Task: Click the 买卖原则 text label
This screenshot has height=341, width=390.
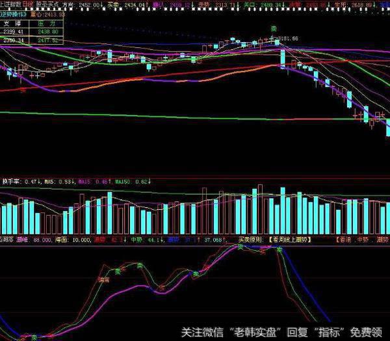Action: (248, 240)
